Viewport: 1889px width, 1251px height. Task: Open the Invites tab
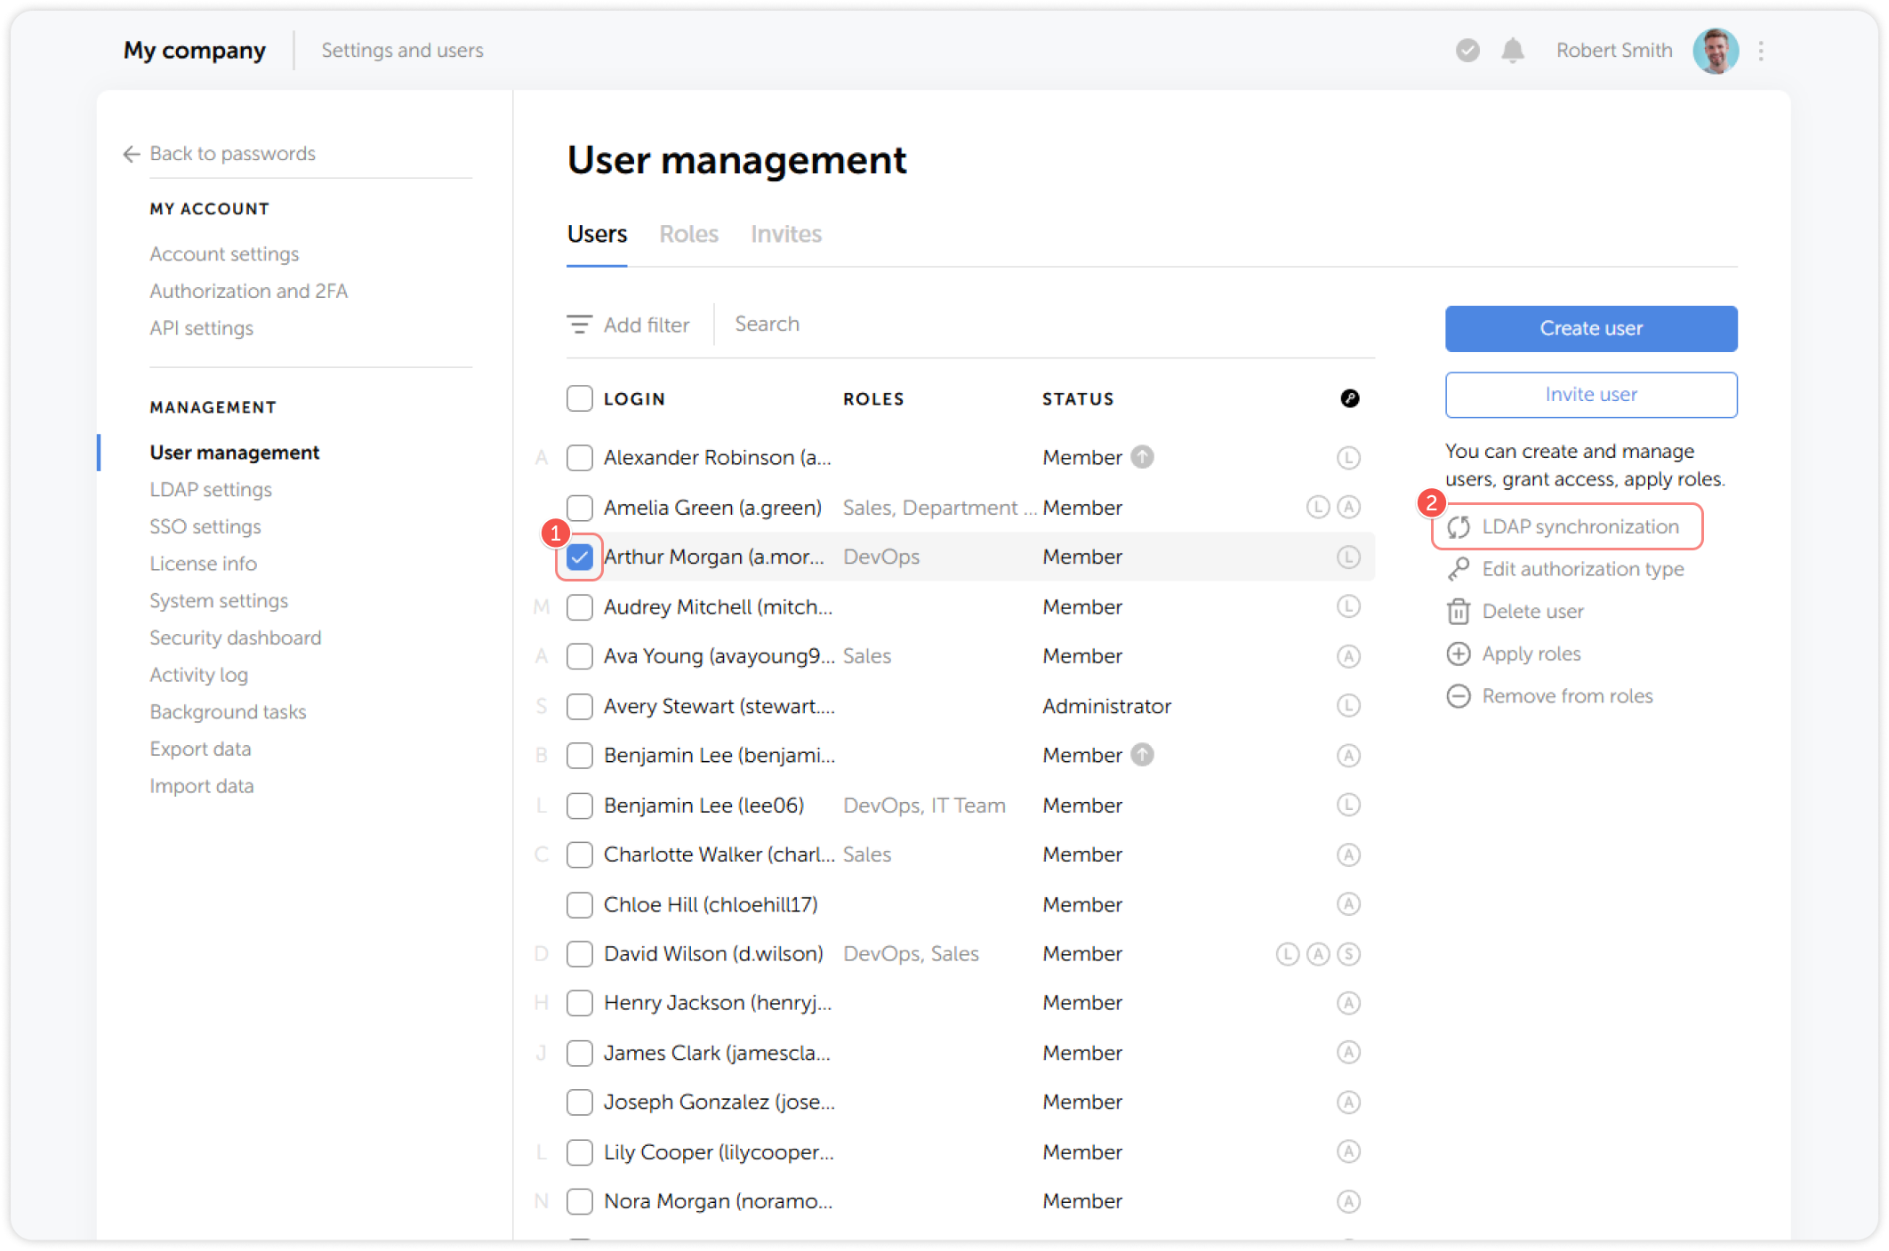pyautogui.click(x=786, y=234)
